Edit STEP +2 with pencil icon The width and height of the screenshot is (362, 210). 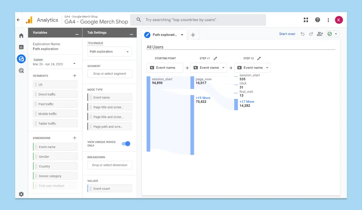point(259,58)
